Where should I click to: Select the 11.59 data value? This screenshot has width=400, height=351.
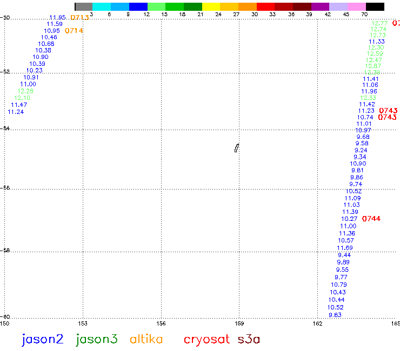tap(55, 24)
